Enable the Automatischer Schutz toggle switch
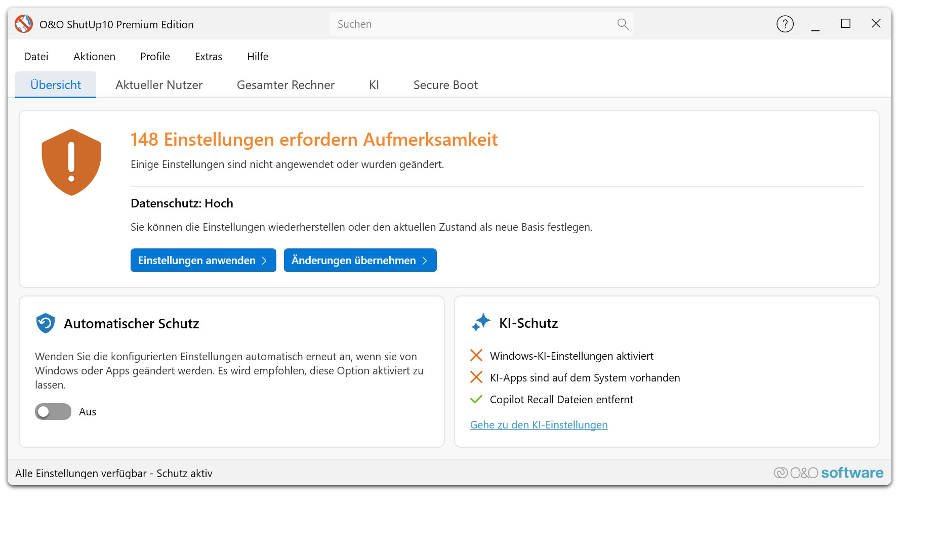Screen dimensions: 944x556 53,412
